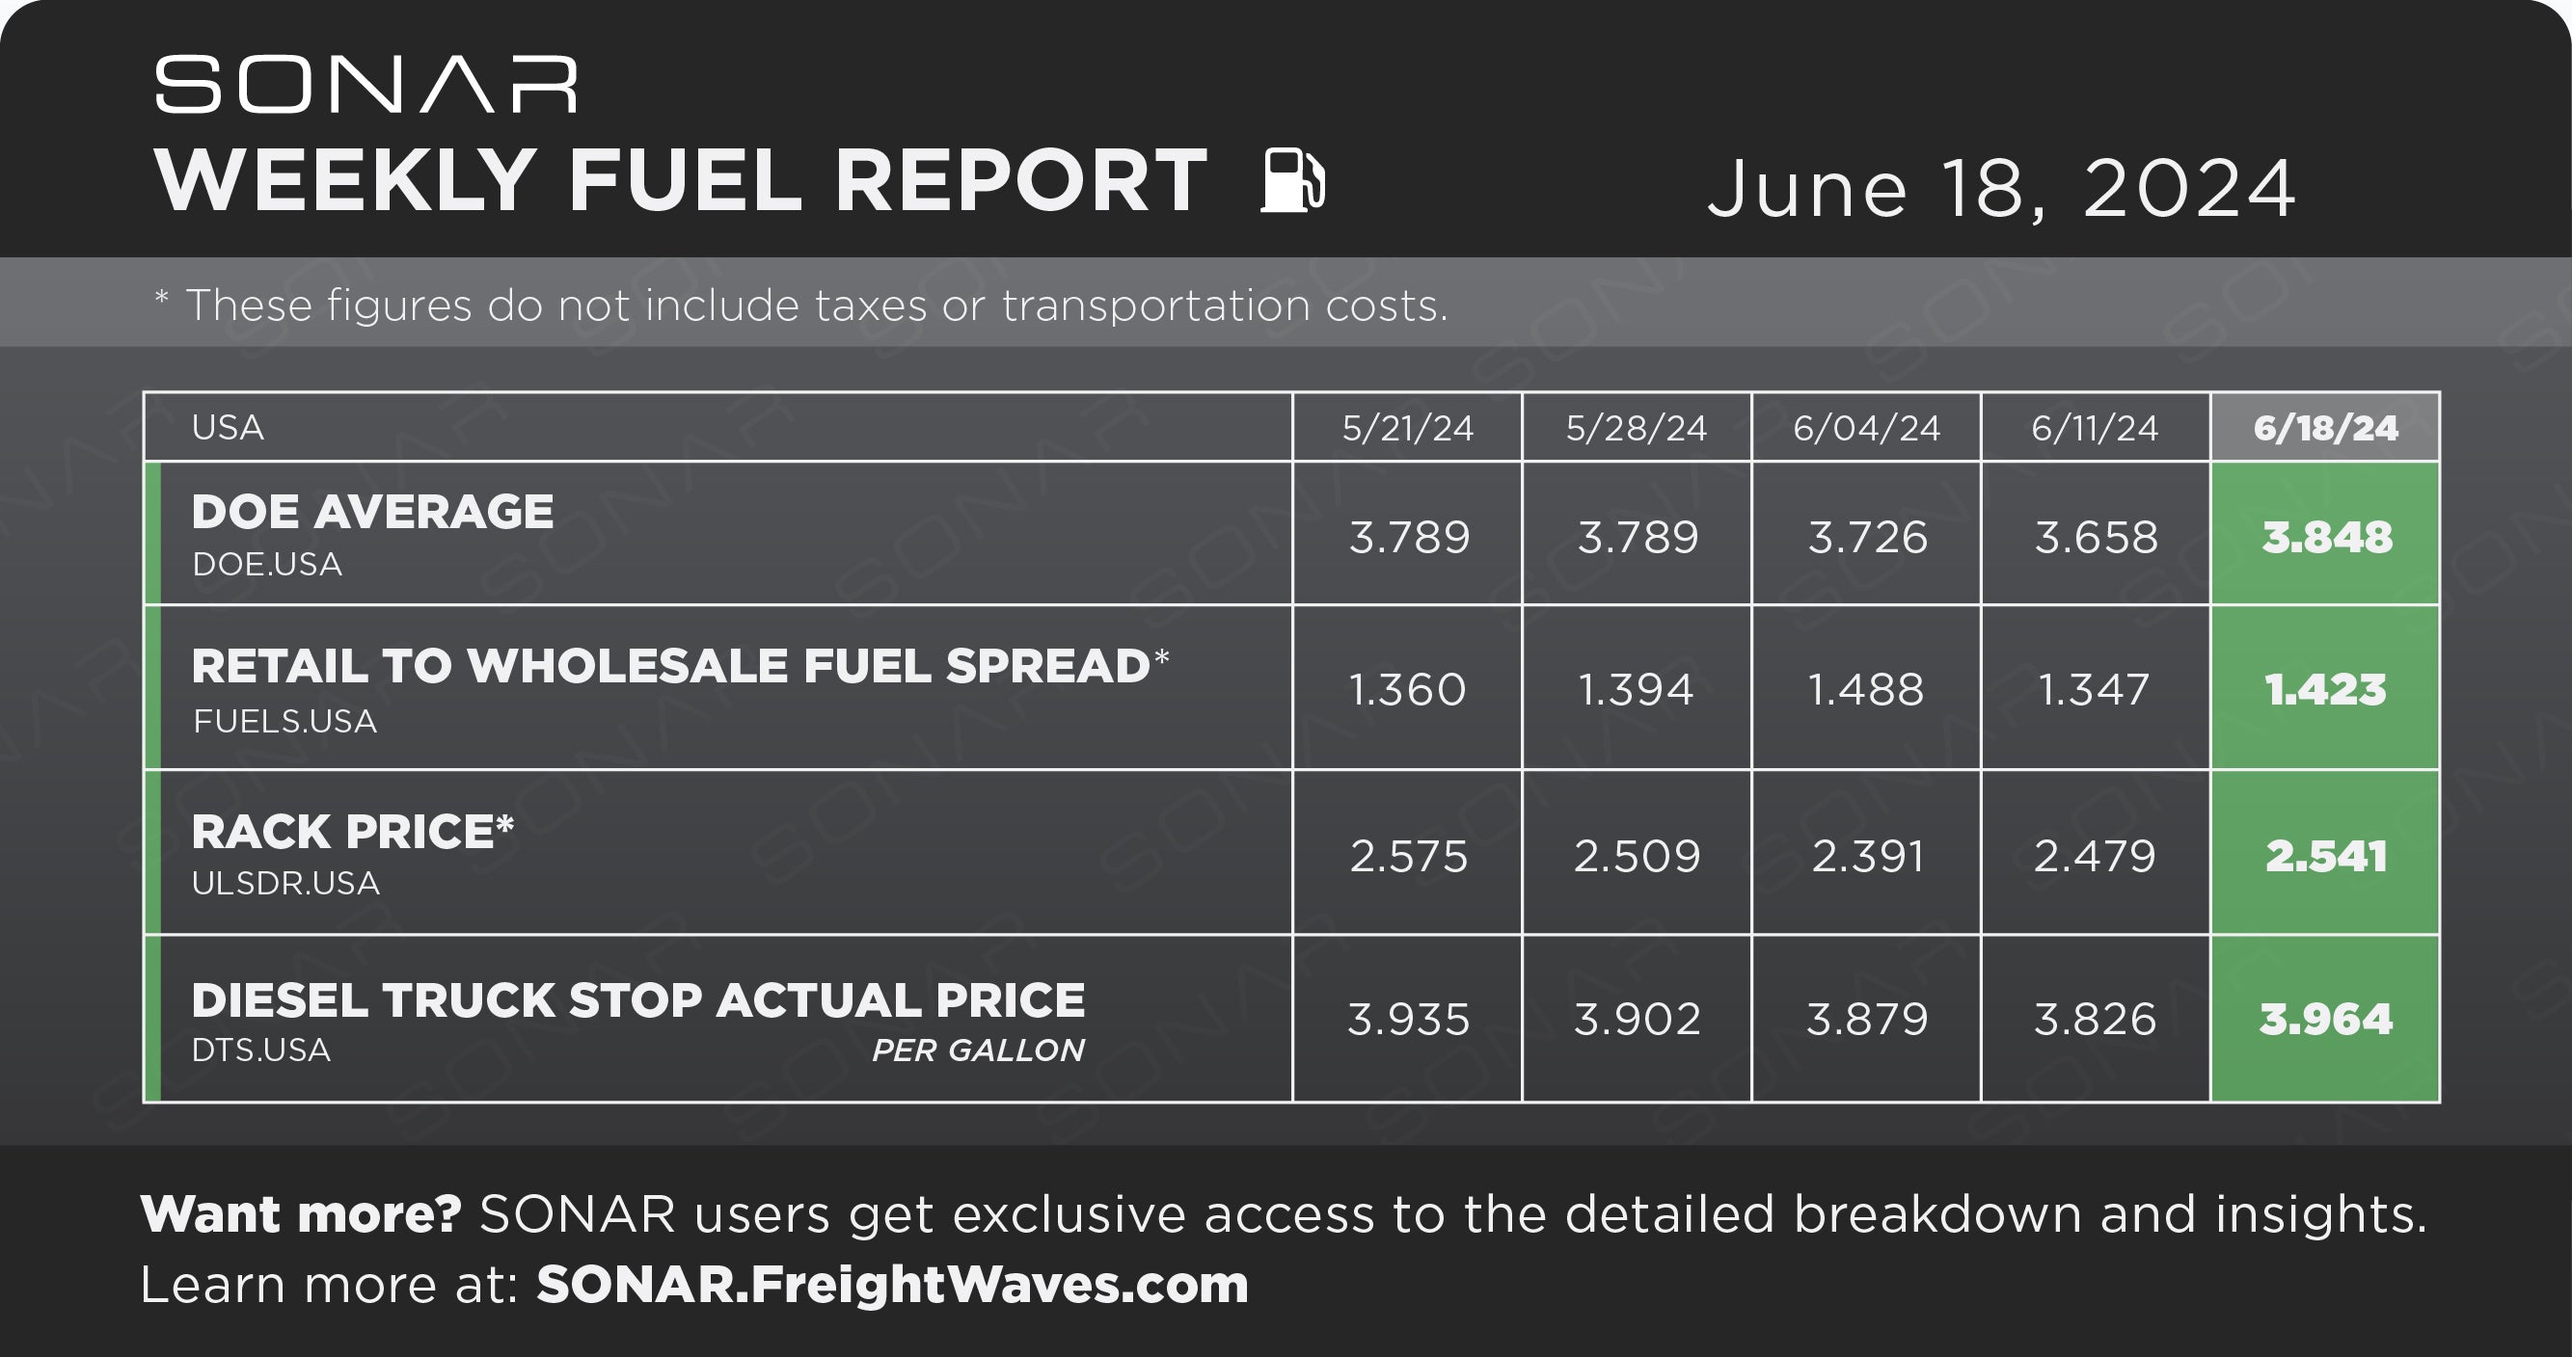Click the highlighted DOE Average value 3.848

pos(2326,537)
